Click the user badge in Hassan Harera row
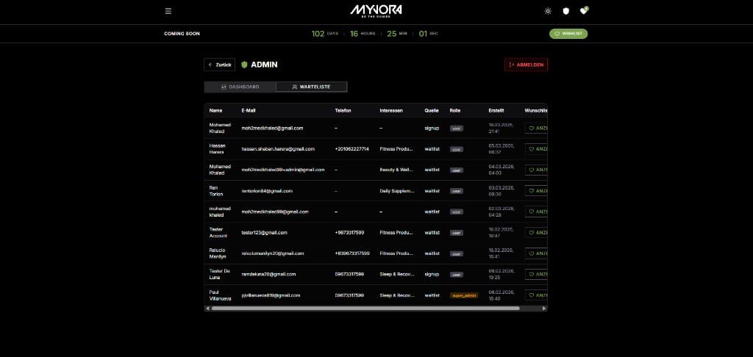This screenshot has width=753, height=357. point(456,149)
